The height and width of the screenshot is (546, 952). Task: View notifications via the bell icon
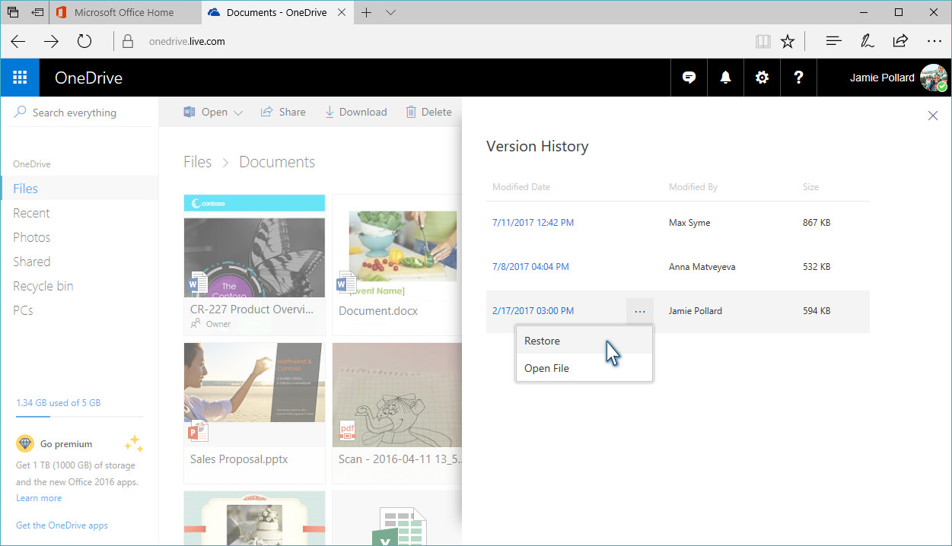point(724,77)
